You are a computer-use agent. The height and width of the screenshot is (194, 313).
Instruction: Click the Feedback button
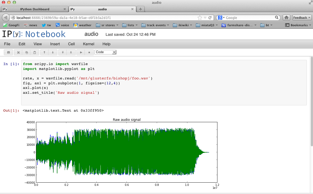(302, 18)
